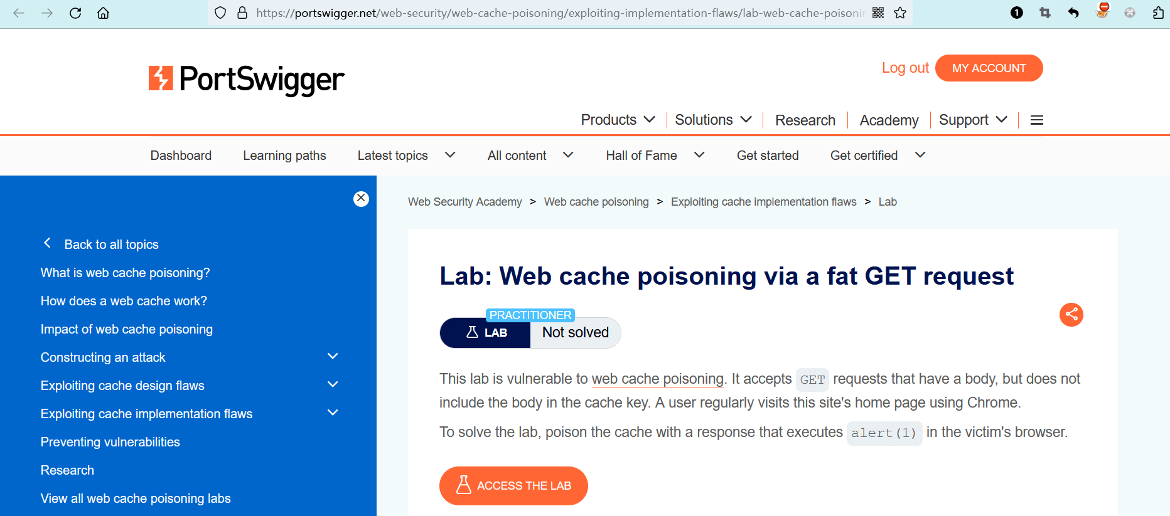Bookmark this page with the star icon

click(x=900, y=13)
